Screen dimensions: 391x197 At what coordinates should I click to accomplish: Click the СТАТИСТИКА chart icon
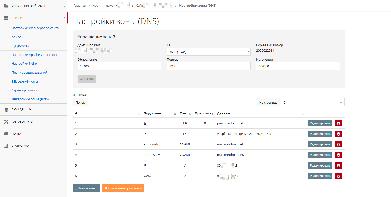[x=7, y=145]
